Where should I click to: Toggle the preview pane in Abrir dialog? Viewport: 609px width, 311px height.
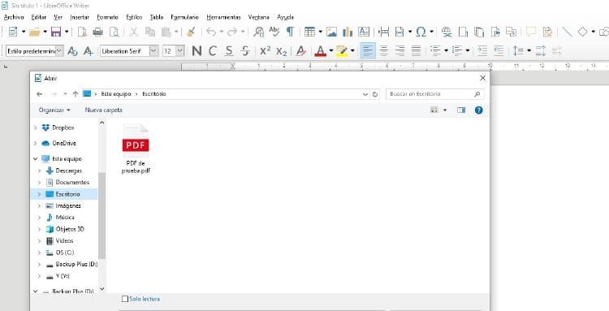[461, 110]
